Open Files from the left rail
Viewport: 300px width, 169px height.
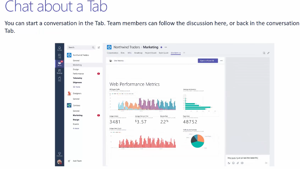coord(59,79)
